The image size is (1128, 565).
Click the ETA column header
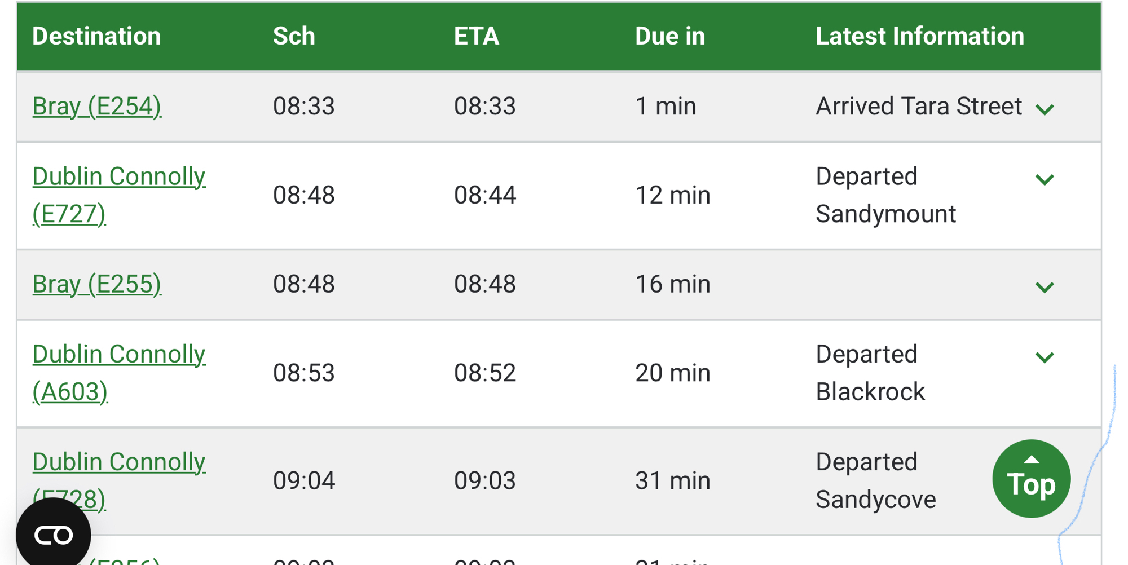coord(477,37)
